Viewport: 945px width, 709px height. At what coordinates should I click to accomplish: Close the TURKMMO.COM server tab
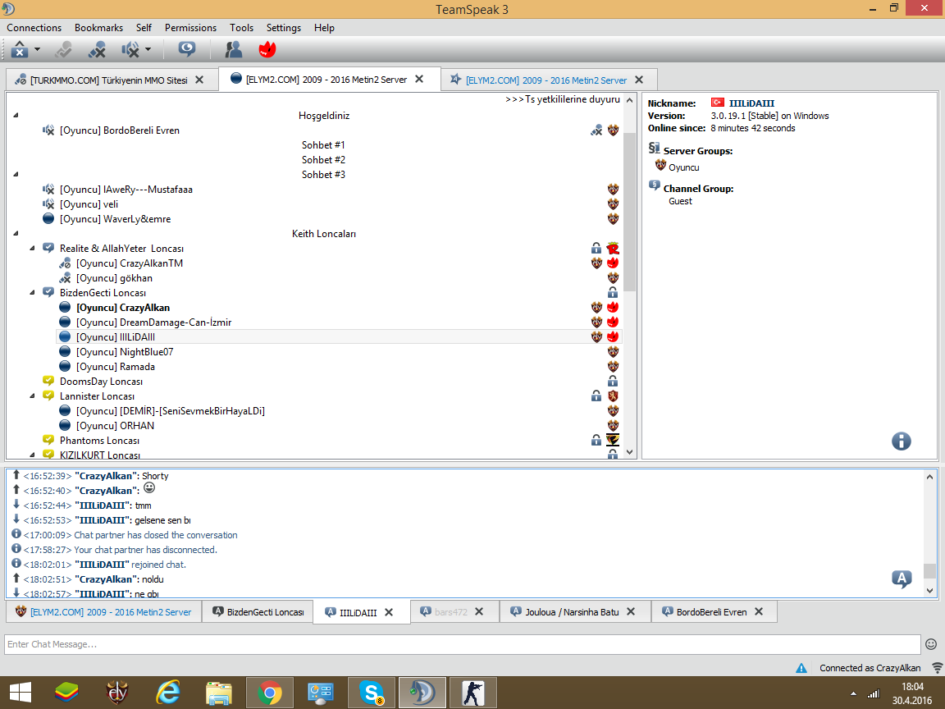(199, 80)
